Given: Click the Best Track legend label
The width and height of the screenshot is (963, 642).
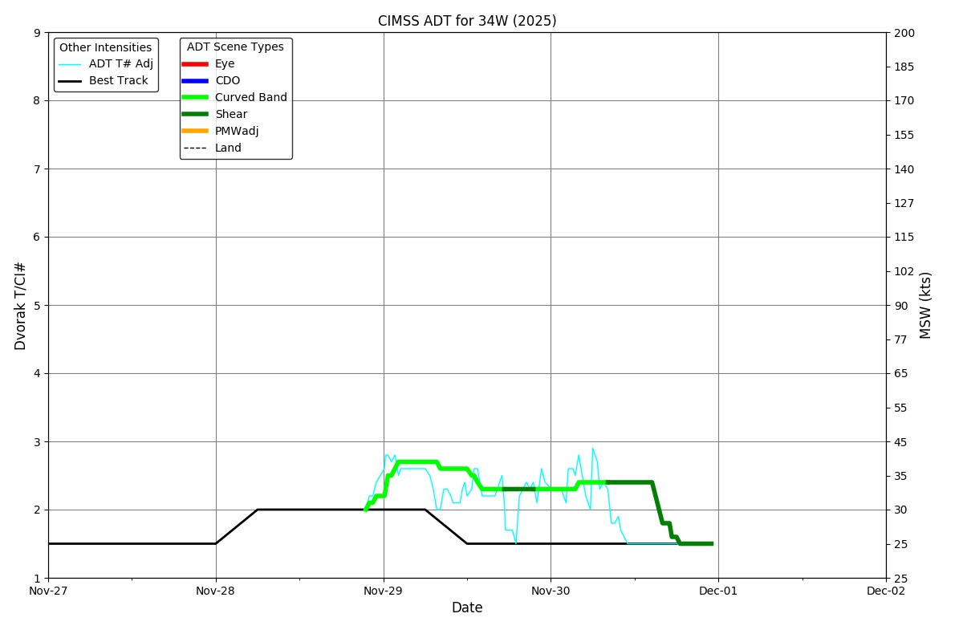Looking at the screenshot, I should pos(119,81).
